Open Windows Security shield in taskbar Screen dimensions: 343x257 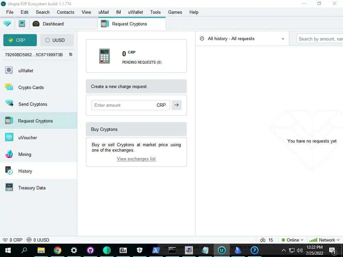[140, 250]
